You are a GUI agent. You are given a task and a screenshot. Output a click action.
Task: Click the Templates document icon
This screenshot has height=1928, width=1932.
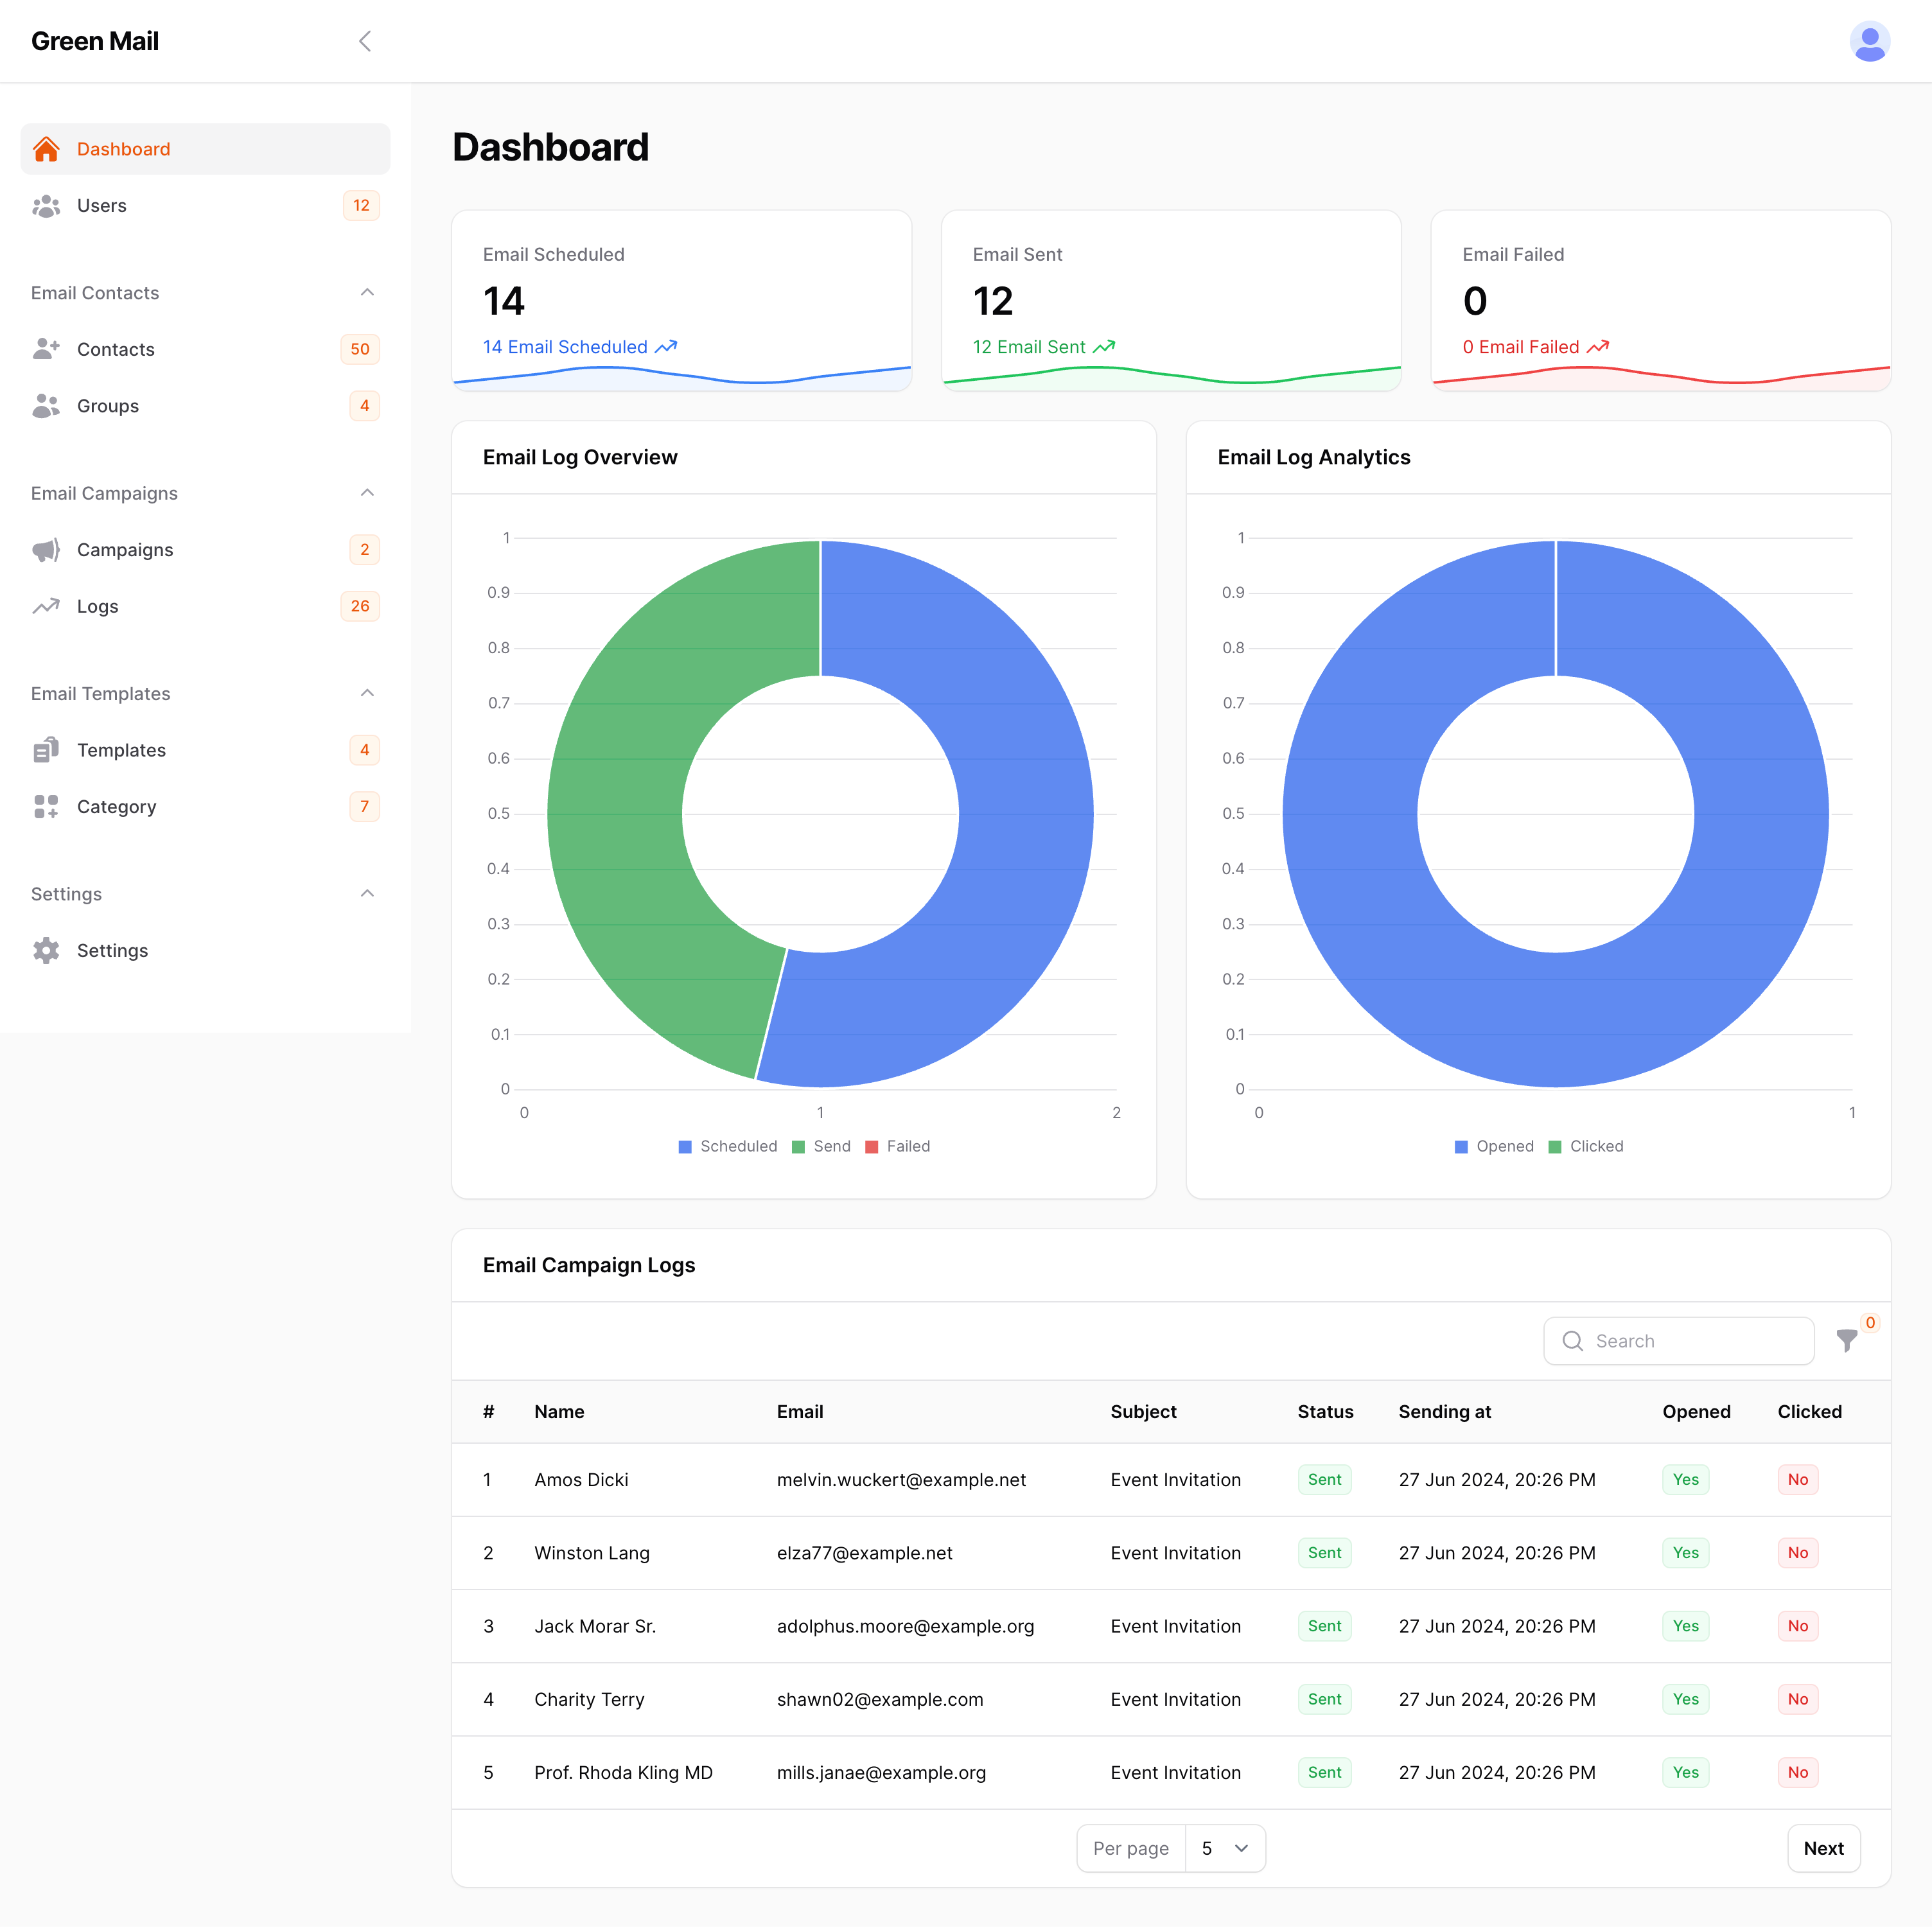[x=47, y=749]
